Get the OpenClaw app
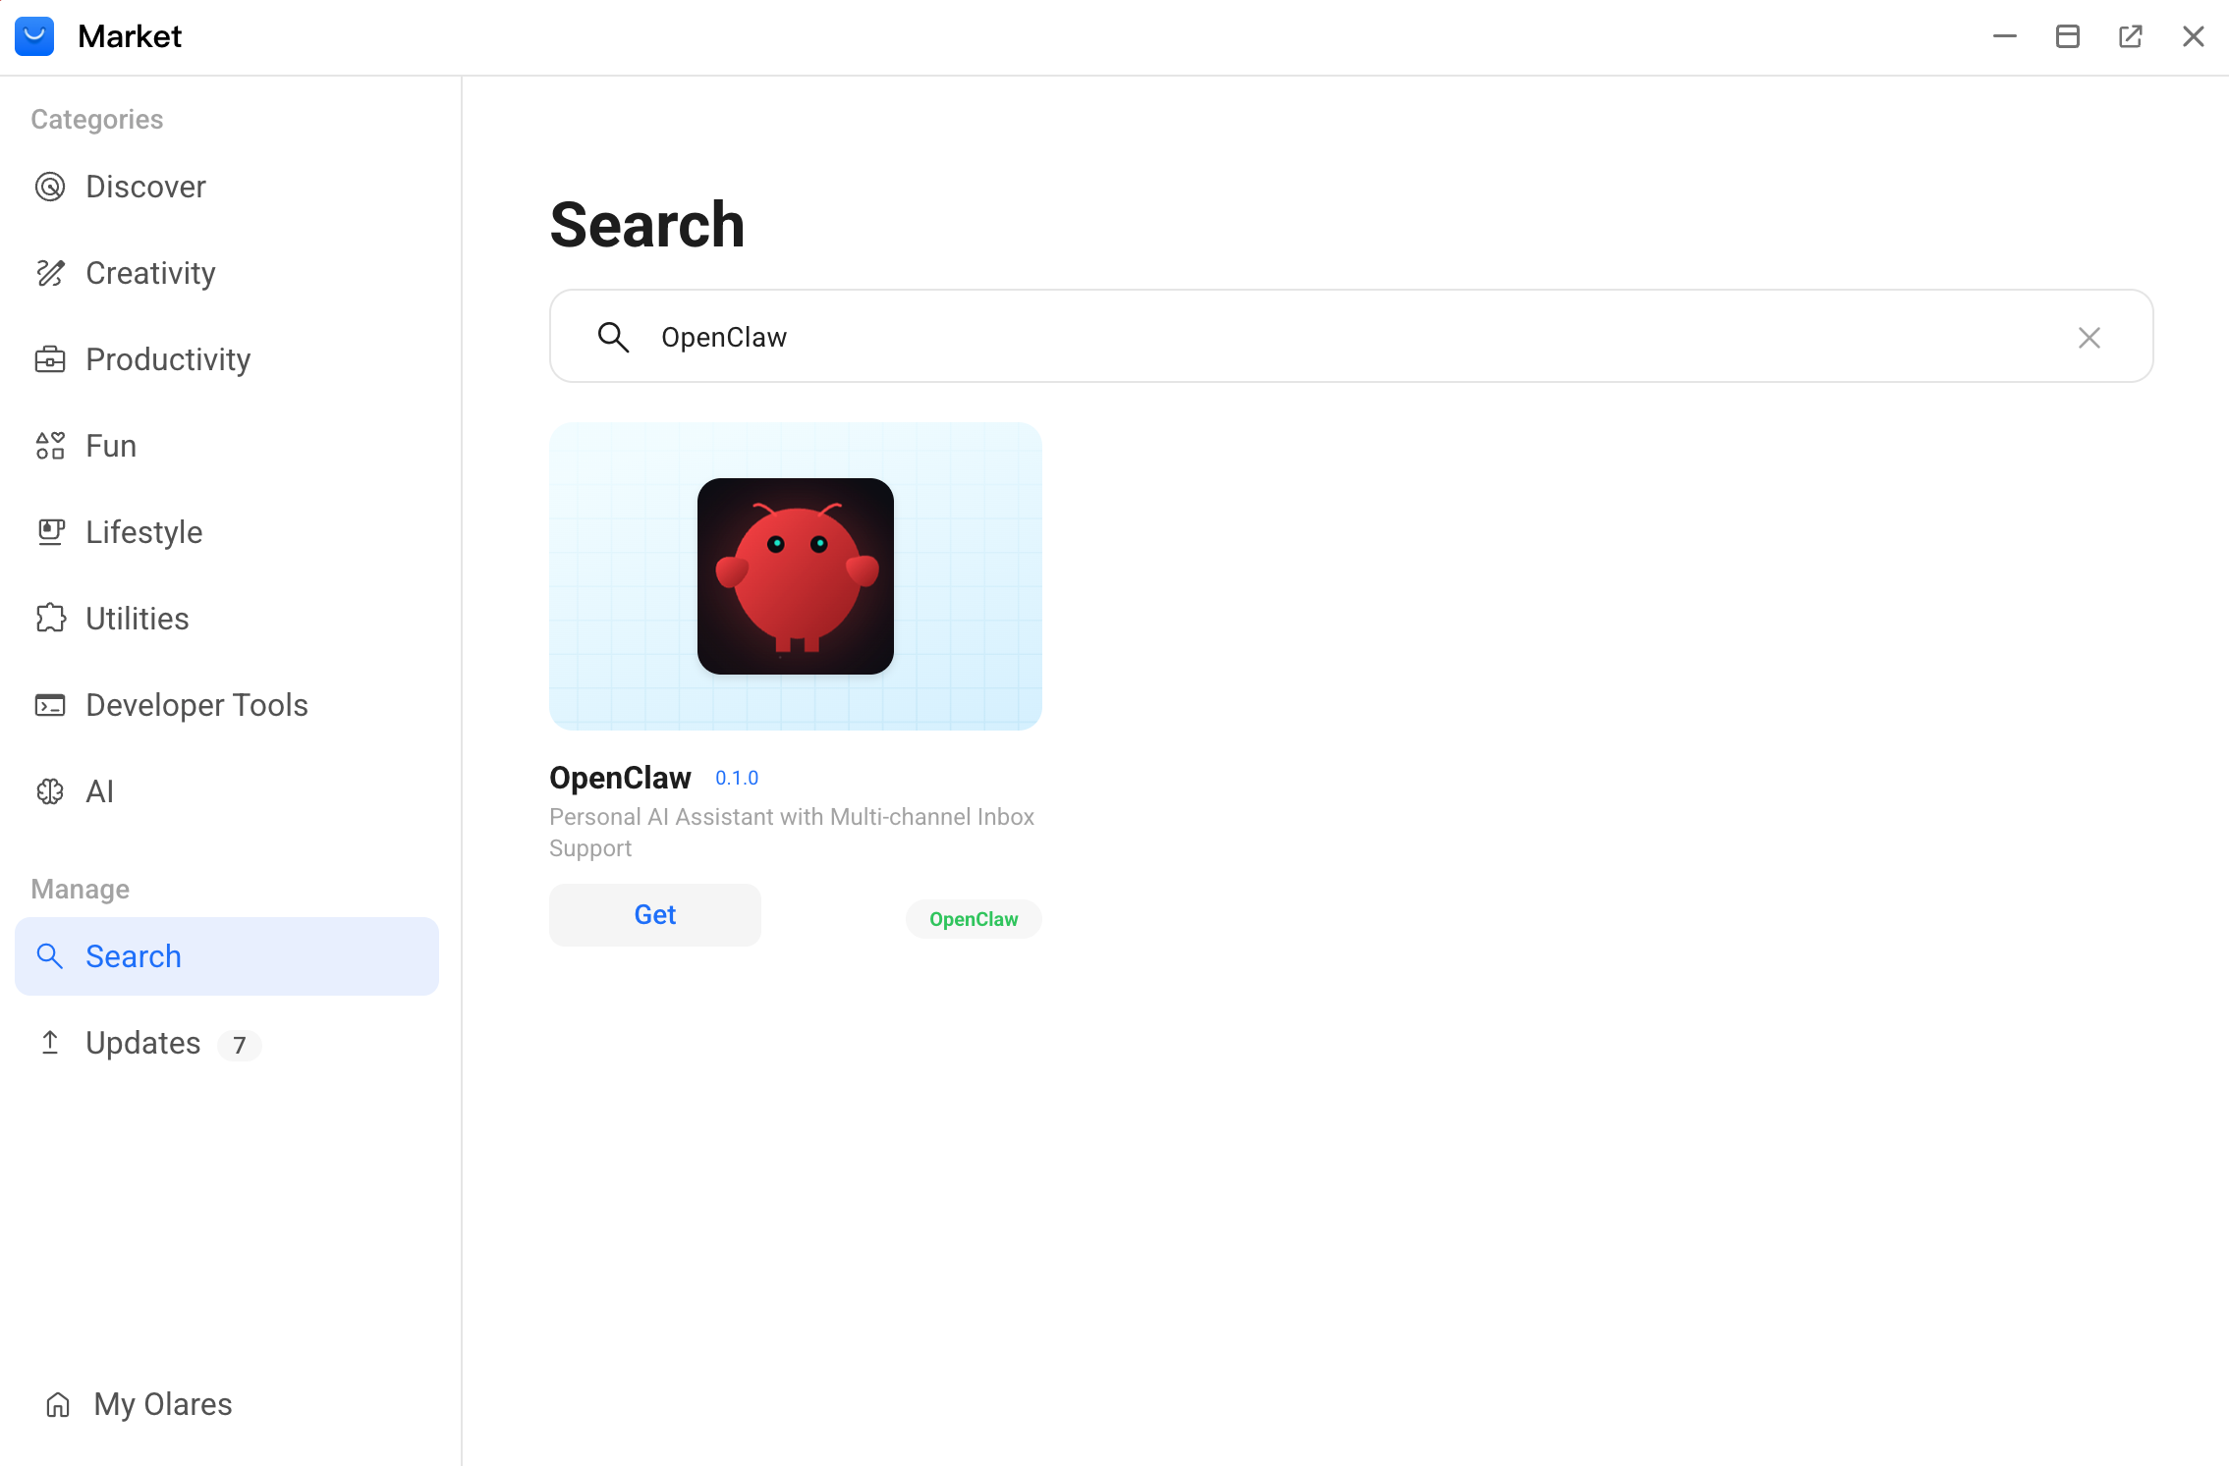The width and height of the screenshot is (2229, 1466). pos(654,914)
